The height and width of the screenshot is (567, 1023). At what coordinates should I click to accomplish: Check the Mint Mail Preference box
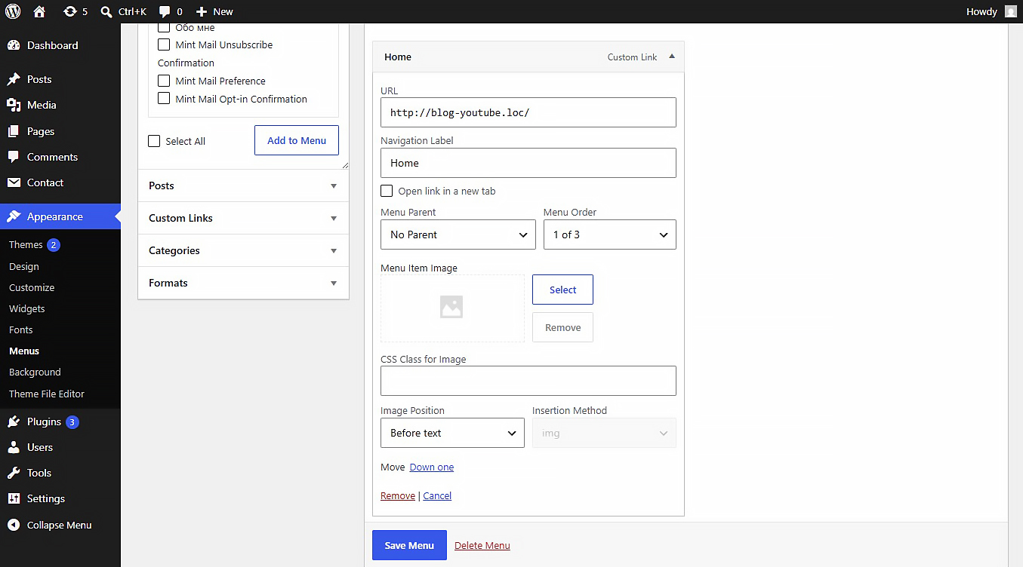(164, 81)
